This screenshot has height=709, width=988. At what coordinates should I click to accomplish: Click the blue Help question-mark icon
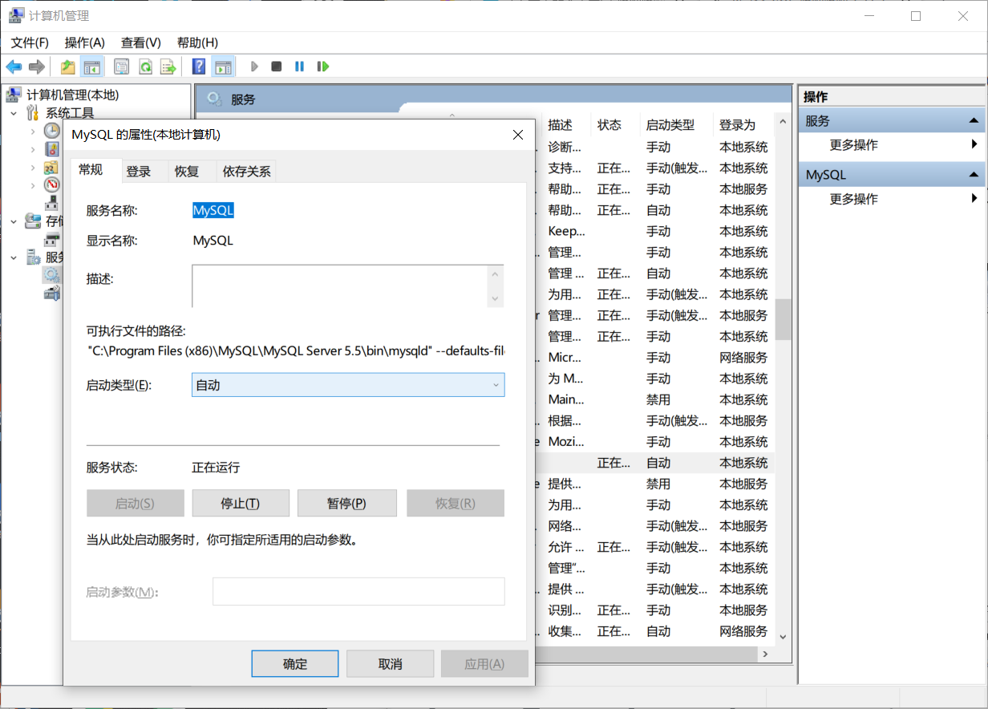(x=199, y=67)
